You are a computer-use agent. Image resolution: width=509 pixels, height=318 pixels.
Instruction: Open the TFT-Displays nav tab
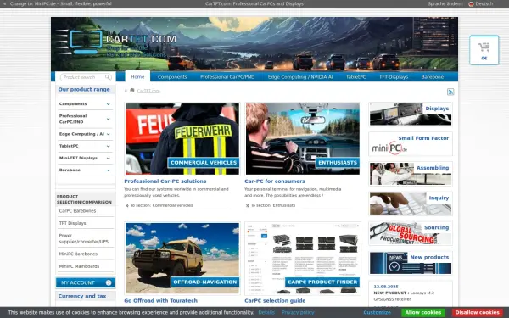[394, 77]
